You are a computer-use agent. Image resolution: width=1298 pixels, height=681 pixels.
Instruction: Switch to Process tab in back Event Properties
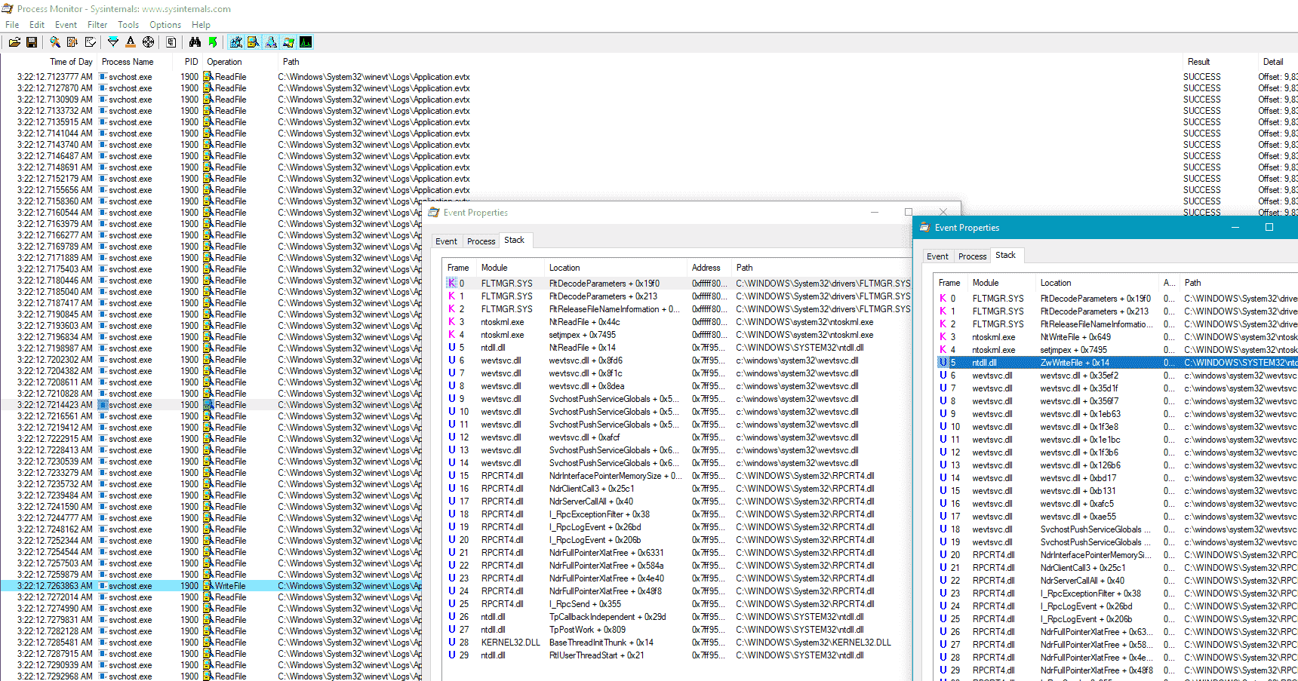click(481, 241)
